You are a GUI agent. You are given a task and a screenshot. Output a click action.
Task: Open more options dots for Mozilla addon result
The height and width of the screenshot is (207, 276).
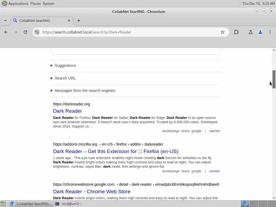205,171
